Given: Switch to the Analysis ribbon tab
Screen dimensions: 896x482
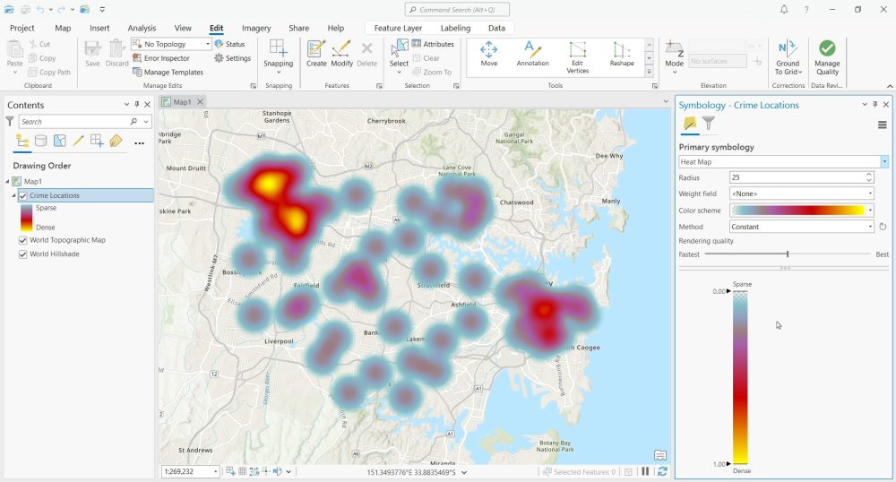Looking at the screenshot, I should coord(142,28).
